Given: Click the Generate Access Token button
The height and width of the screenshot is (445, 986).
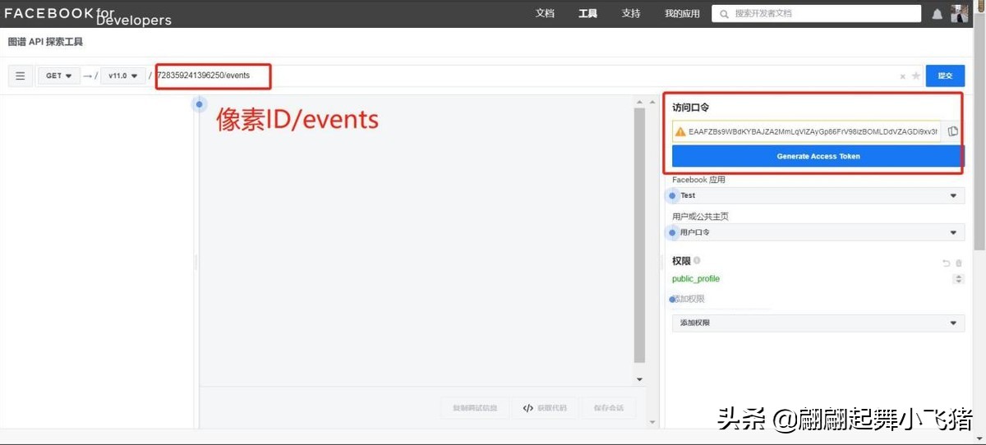Looking at the screenshot, I should point(818,156).
